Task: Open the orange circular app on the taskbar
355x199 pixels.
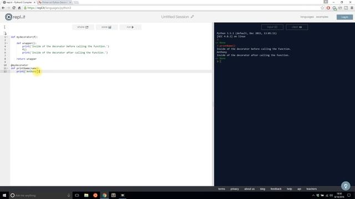Action: (x=95, y=195)
